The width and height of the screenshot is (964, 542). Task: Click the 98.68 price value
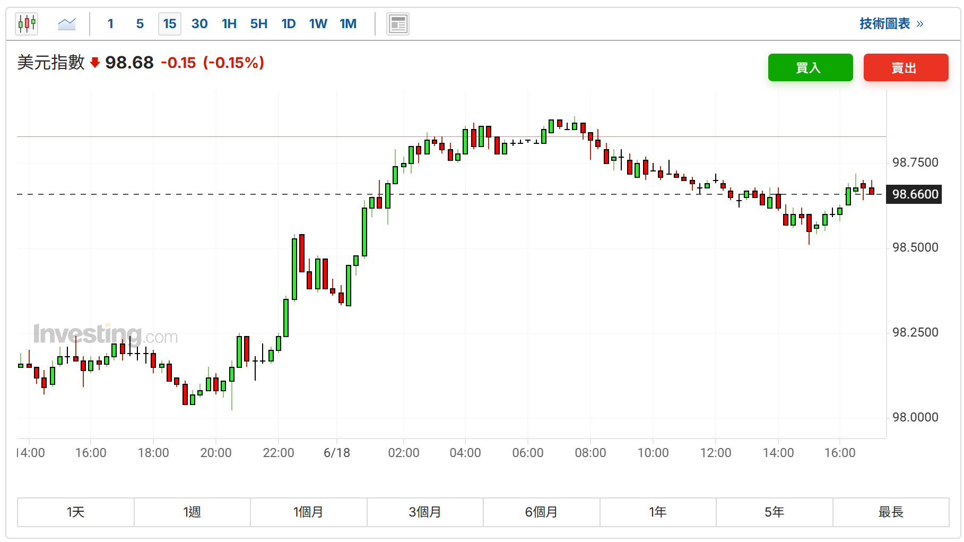tap(129, 63)
